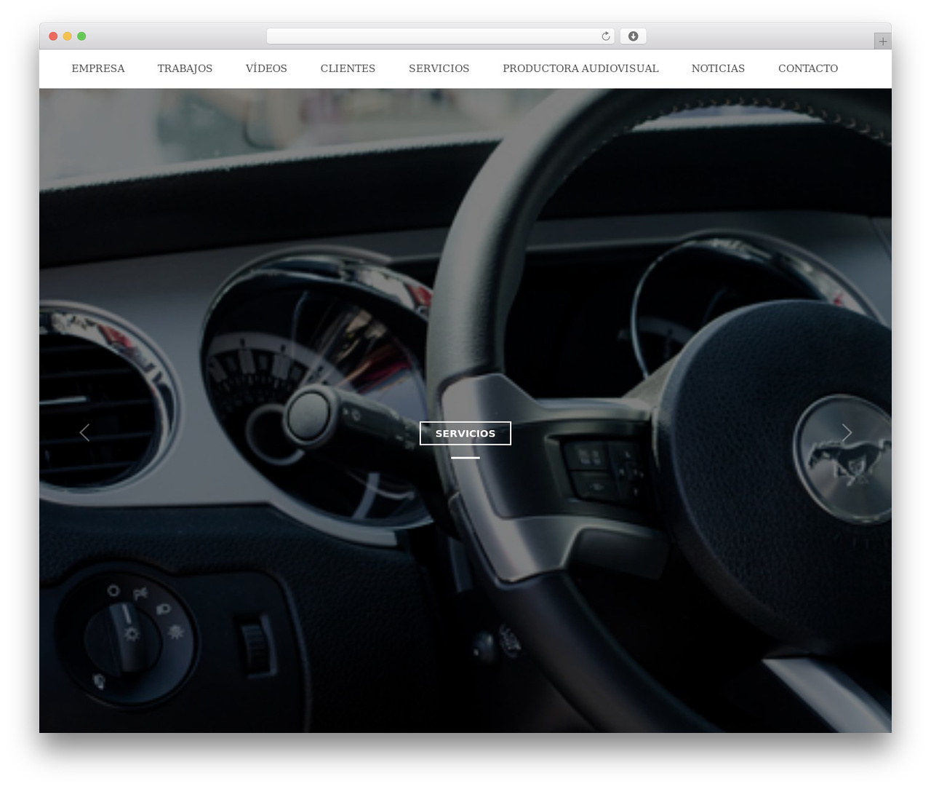Navigate to TRABAJOS page
Screen dimensions: 931x789
(185, 68)
